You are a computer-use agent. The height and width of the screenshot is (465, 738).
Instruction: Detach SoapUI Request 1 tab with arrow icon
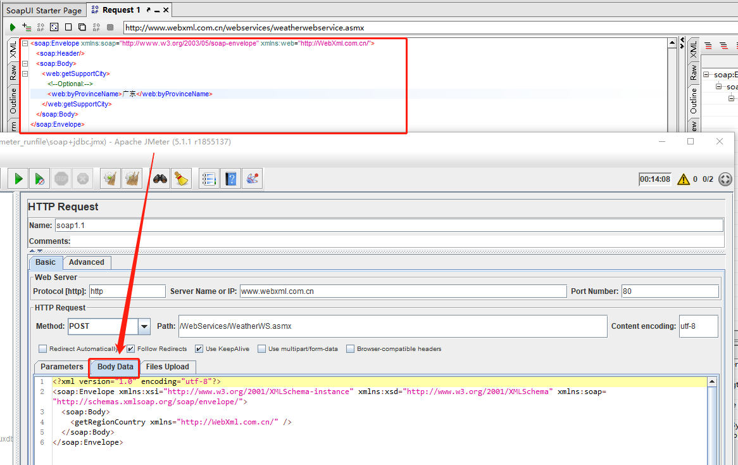[x=149, y=10]
